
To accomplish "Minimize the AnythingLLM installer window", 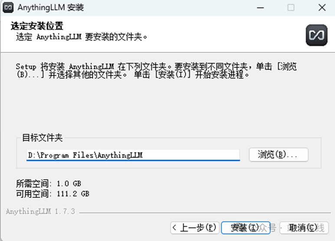I will point(260,8).
